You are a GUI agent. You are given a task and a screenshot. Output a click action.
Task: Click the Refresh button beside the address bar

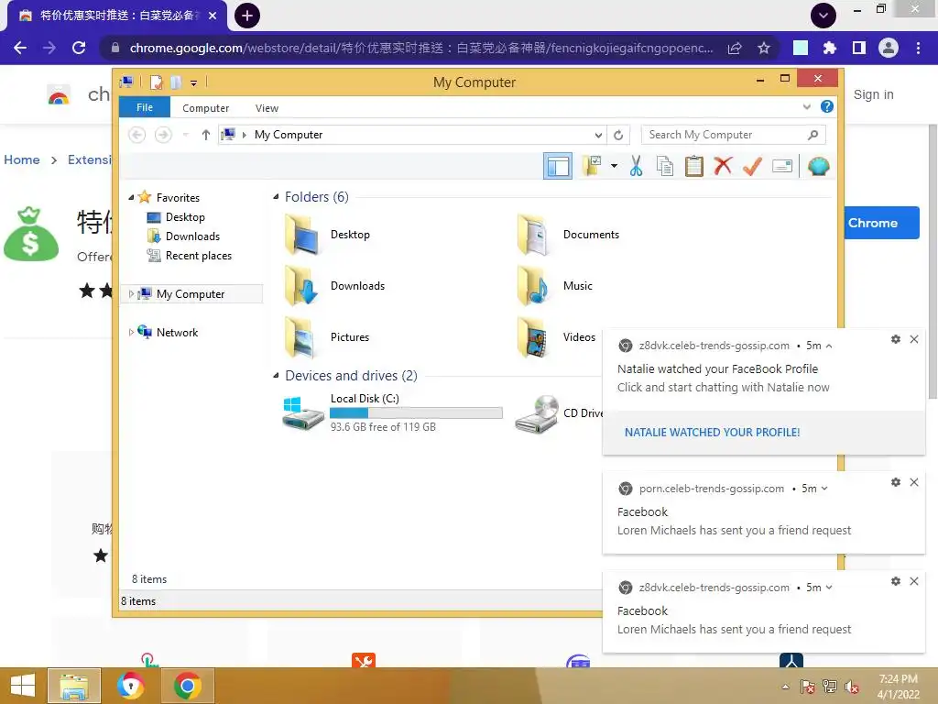coord(618,135)
